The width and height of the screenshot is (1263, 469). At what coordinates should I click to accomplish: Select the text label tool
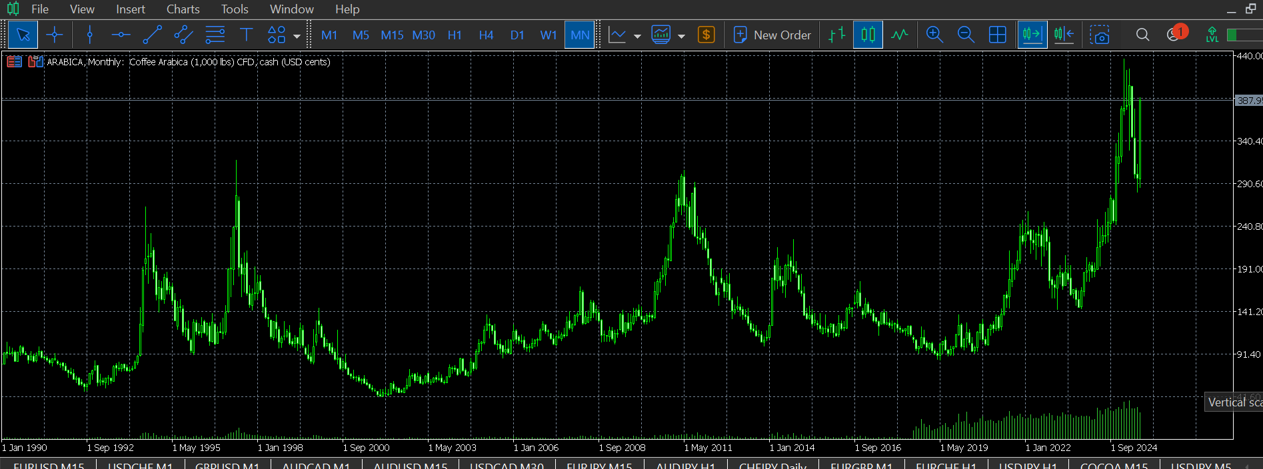246,35
